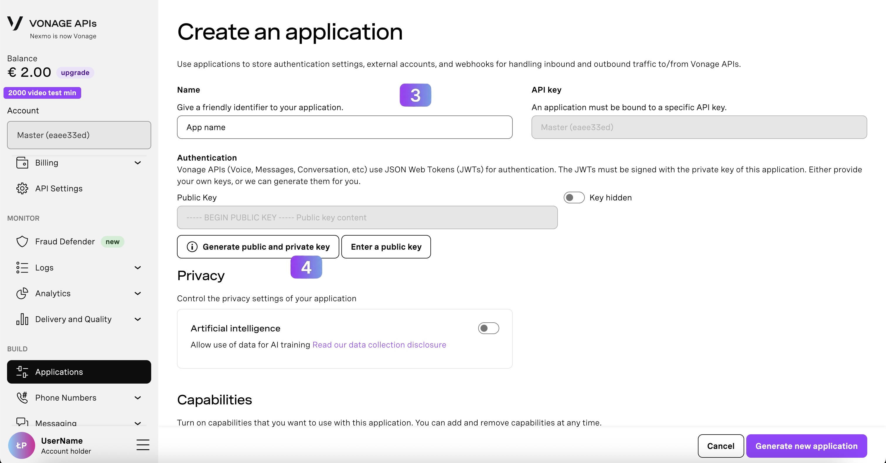Enable the Artificial intelligence toggle
886x463 pixels.
[488, 328]
